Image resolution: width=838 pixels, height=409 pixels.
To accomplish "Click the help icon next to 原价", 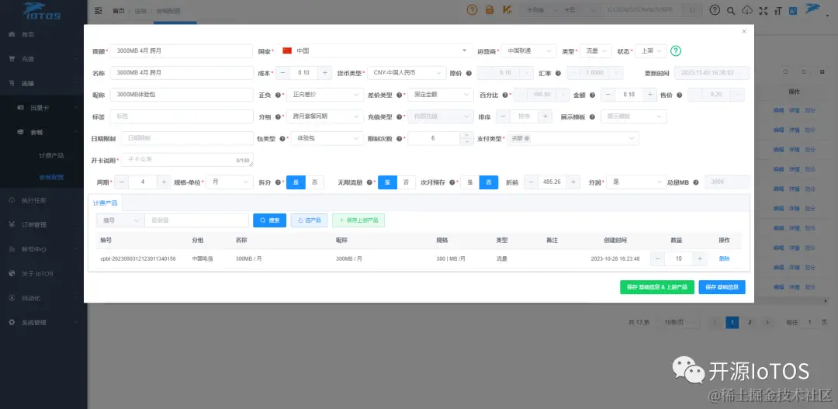I will (469, 73).
